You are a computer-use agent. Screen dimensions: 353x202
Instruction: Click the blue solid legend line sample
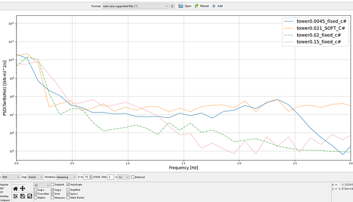289,21
